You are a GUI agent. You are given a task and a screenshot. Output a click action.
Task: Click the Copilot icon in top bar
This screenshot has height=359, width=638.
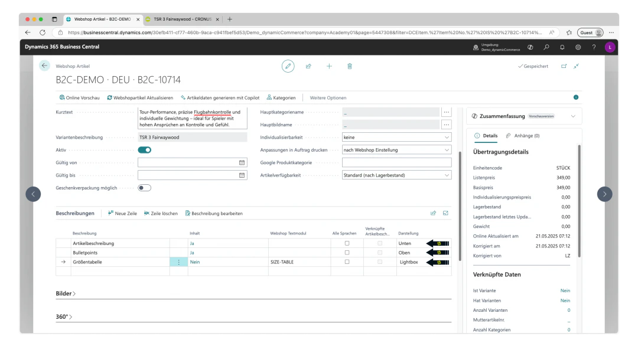pyautogui.click(x=530, y=47)
